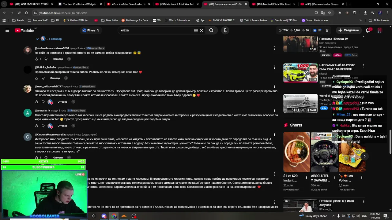Open the taskbar notification center
The image size is (392, 220).
click(386, 216)
